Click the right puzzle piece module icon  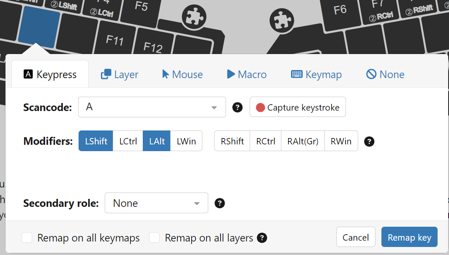tap(283, 20)
